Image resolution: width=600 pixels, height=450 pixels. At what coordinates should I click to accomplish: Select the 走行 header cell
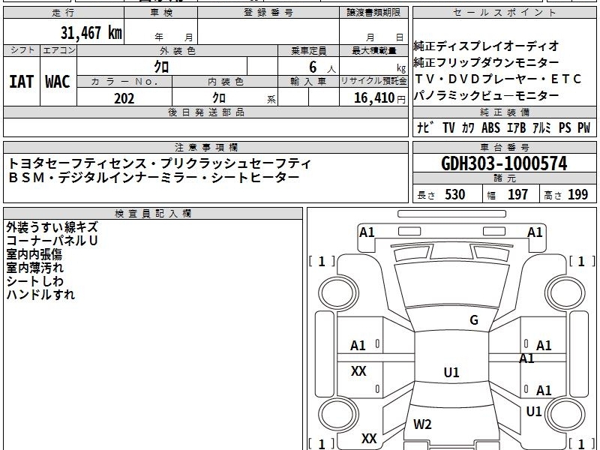coord(64,13)
